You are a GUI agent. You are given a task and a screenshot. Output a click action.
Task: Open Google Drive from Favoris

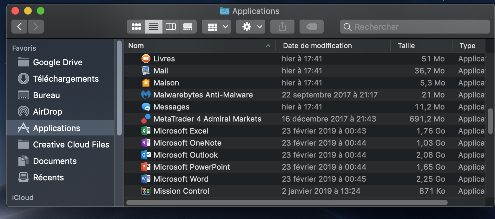[x=58, y=62]
